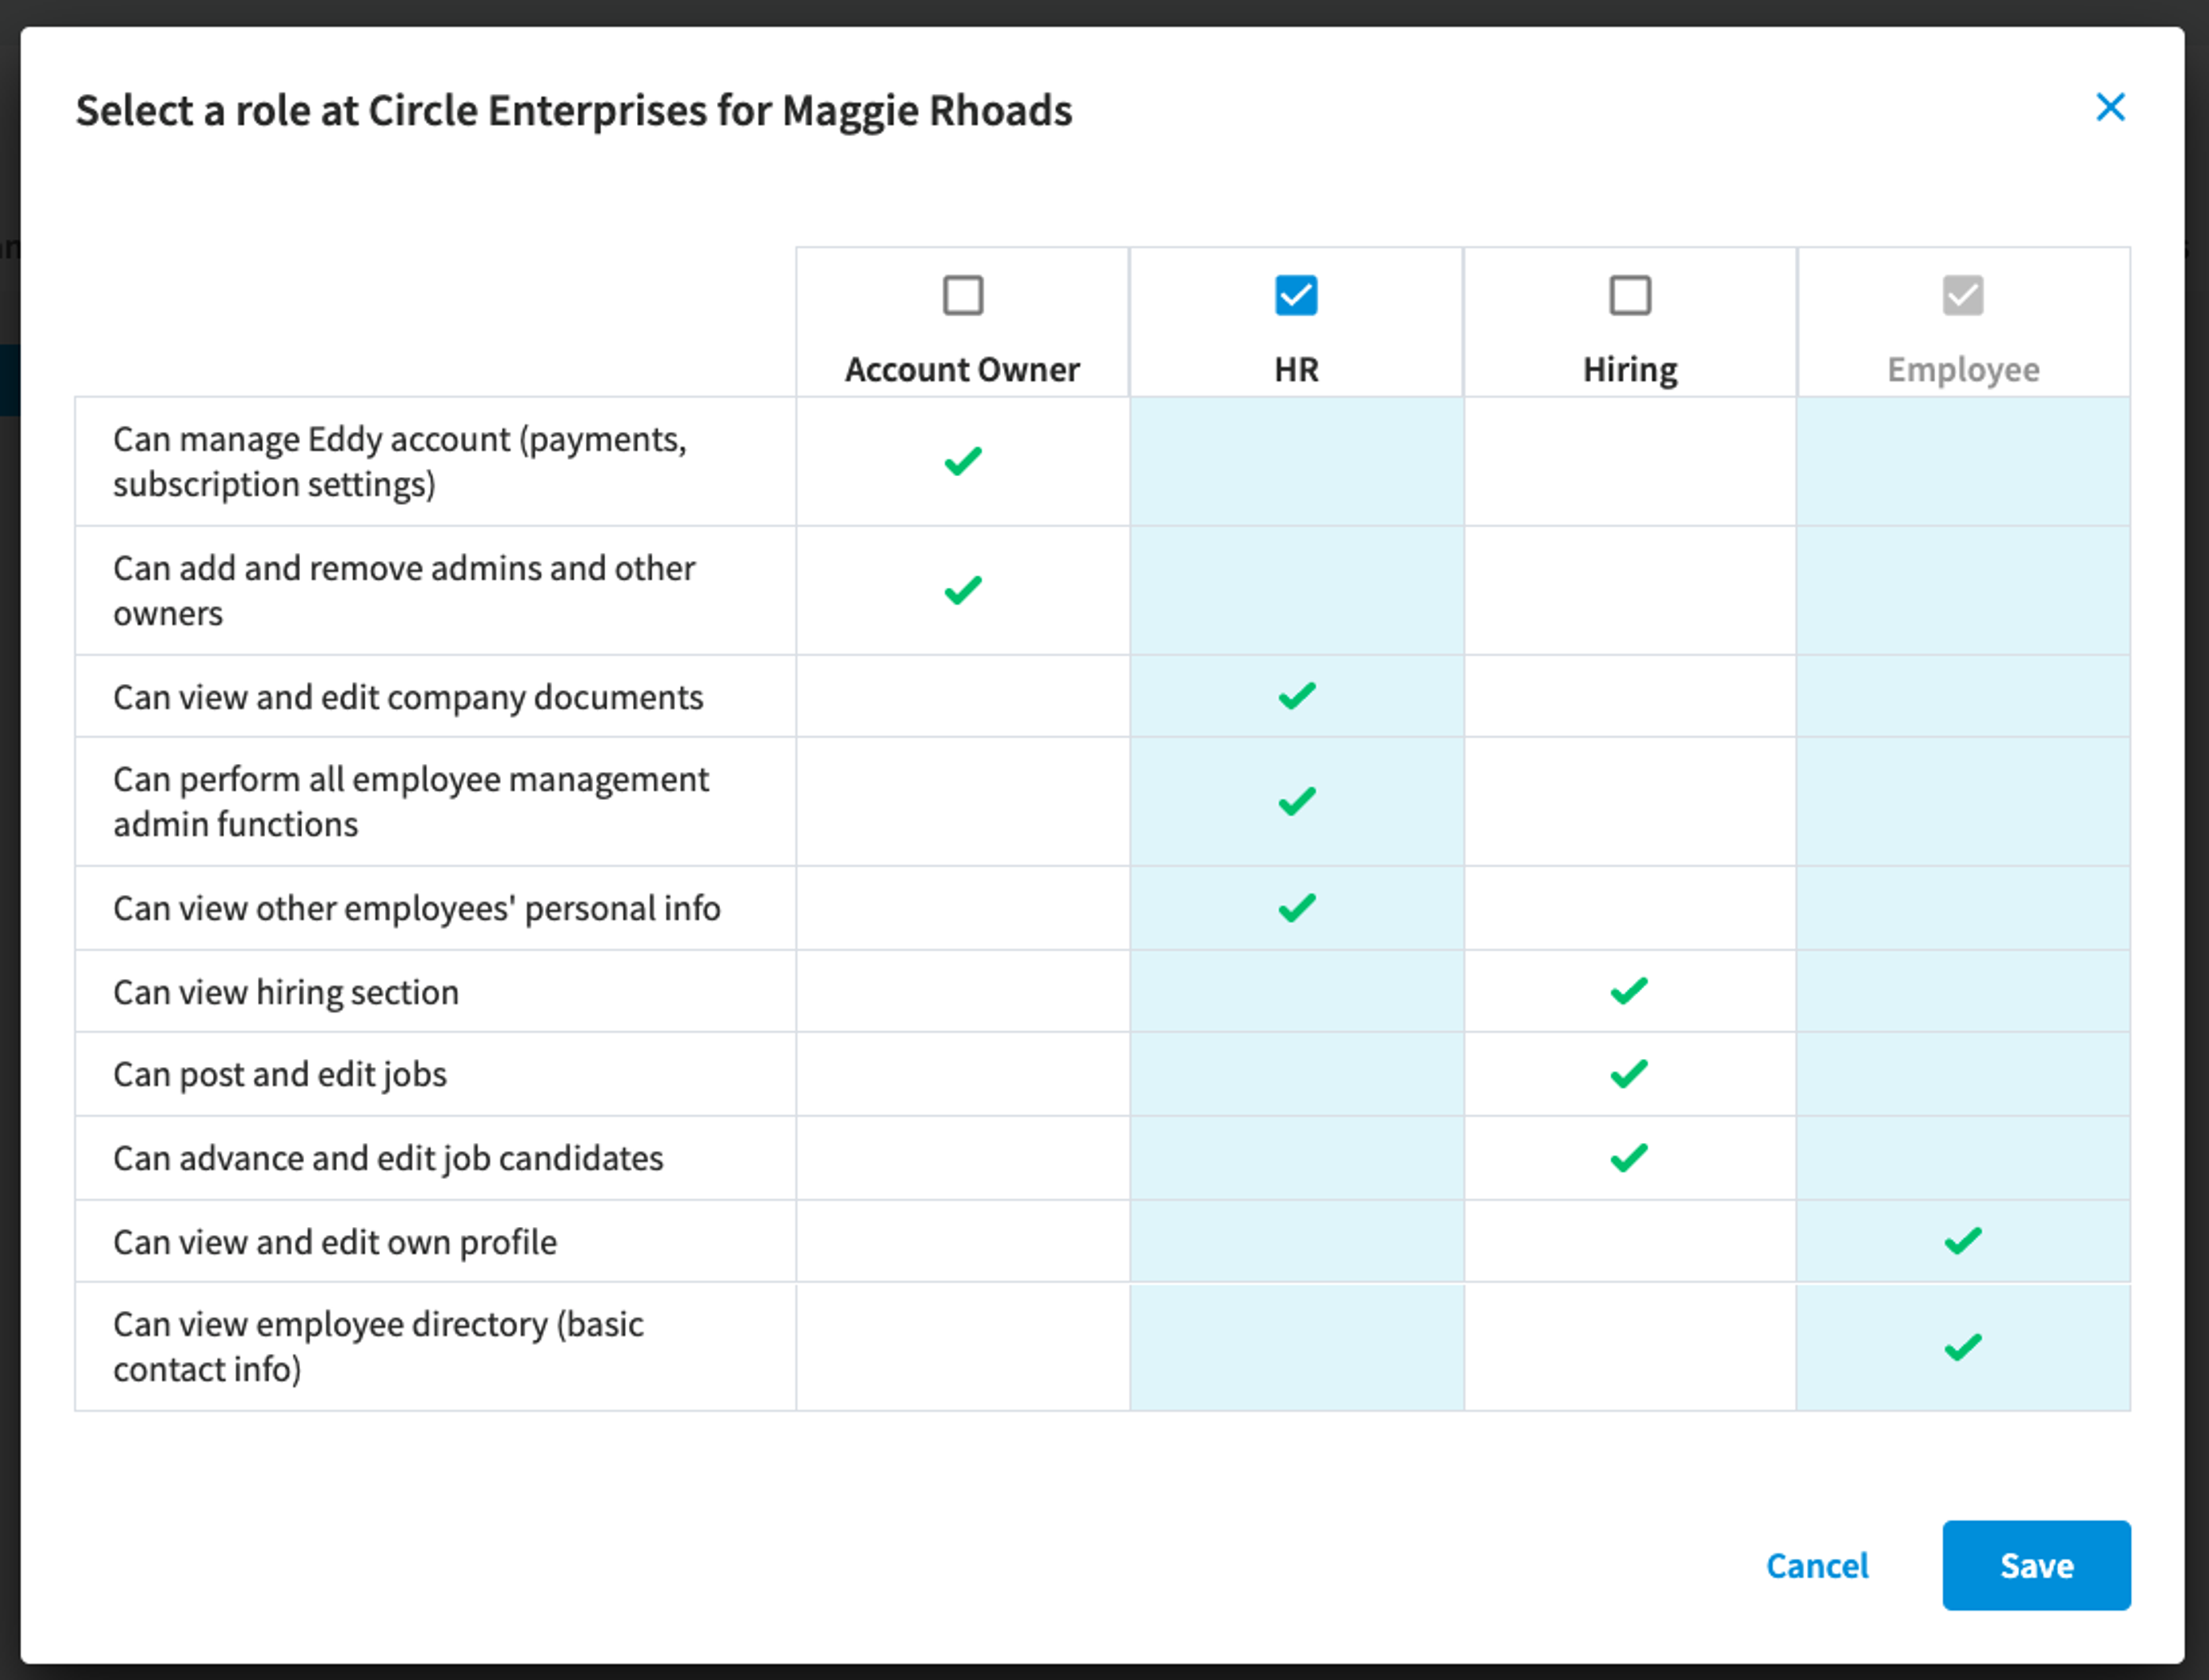Click HR checkmark for company documents
2209x1680 pixels.
pyautogui.click(x=1297, y=695)
